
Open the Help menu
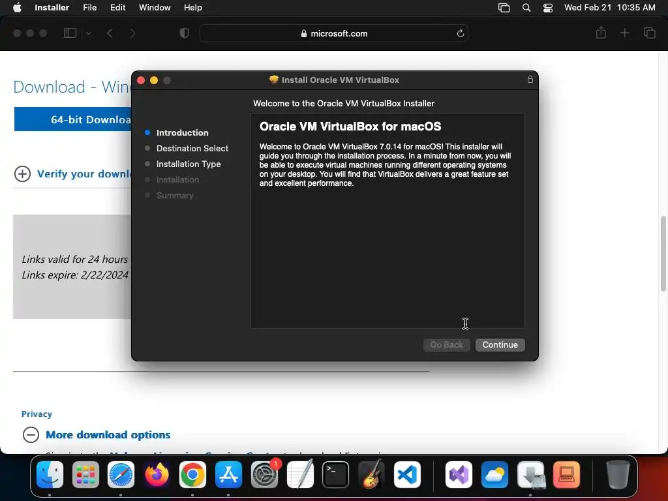(192, 7)
